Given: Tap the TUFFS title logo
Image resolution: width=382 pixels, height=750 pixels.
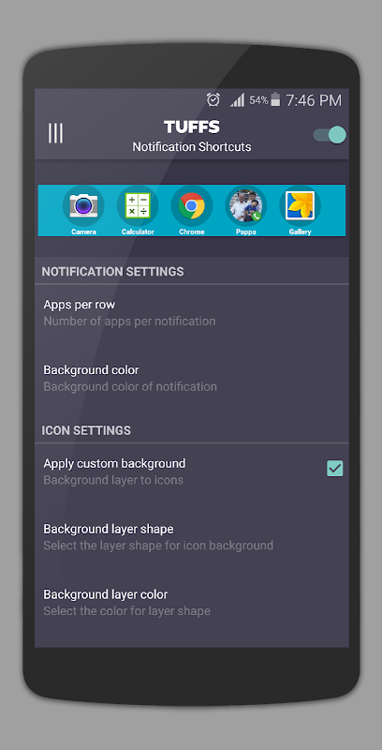Looking at the screenshot, I should click(192, 127).
